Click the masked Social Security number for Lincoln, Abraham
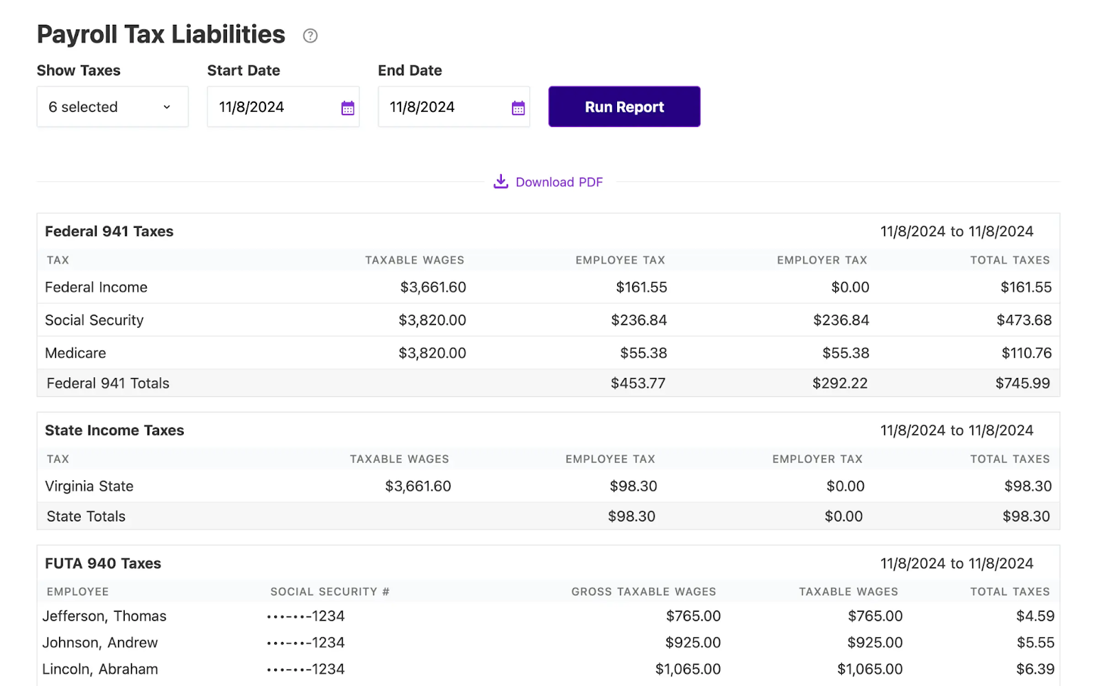The image size is (1097, 686). coord(304,668)
